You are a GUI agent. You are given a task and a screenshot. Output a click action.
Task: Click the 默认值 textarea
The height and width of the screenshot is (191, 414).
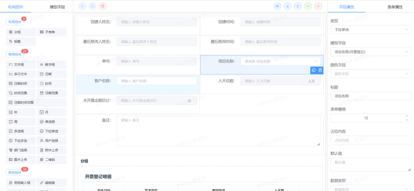pos(371,165)
